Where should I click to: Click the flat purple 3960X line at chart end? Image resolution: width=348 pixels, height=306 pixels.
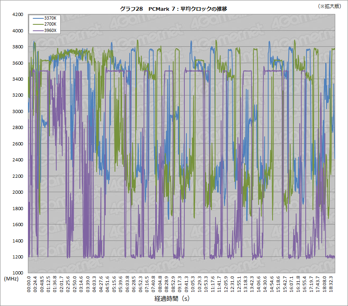pyautogui.click(x=330, y=256)
